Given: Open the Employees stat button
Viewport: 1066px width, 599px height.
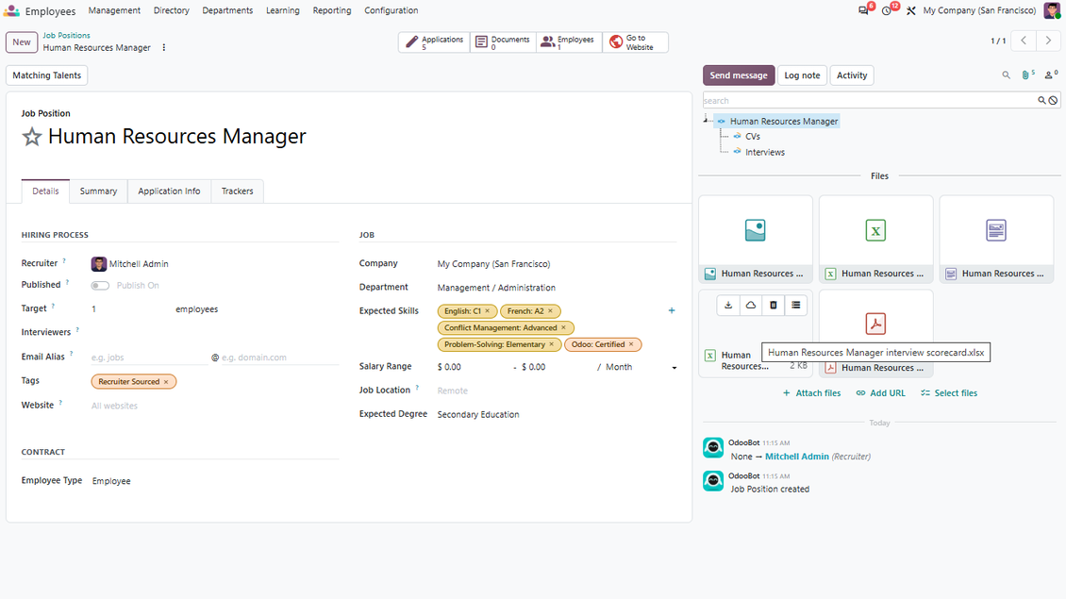Looking at the screenshot, I should coord(568,42).
